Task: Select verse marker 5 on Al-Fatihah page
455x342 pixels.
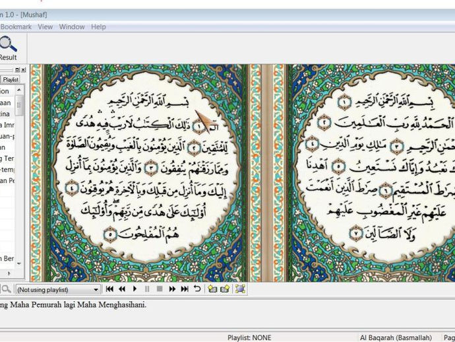Action: tap(338, 166)
